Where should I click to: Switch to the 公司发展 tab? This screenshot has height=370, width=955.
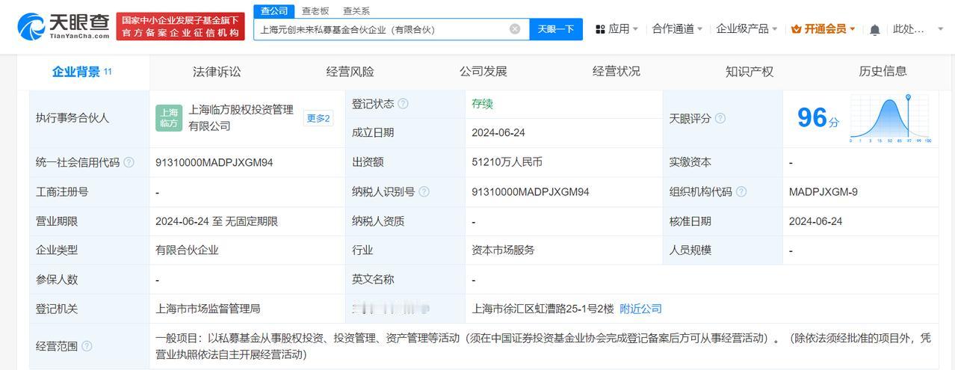[x=483, y=72]
